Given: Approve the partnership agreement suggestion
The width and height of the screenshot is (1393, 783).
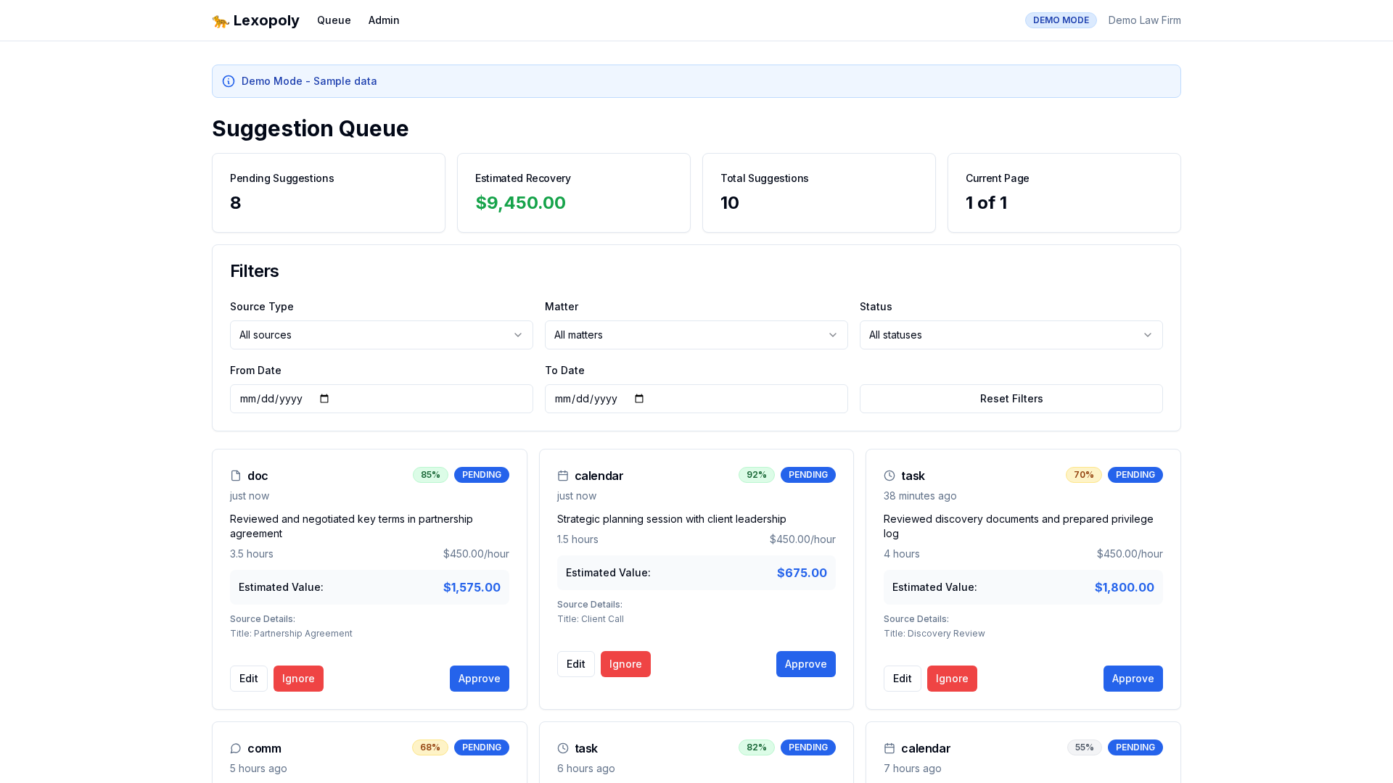Looking at the screenshot, I should point(480,679).
